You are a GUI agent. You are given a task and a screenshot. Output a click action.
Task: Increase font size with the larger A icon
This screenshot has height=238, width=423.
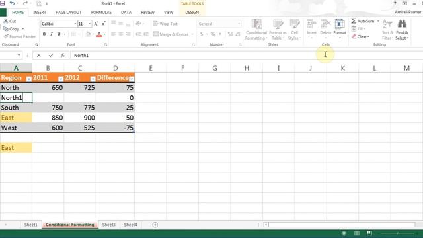pos(96,24)
